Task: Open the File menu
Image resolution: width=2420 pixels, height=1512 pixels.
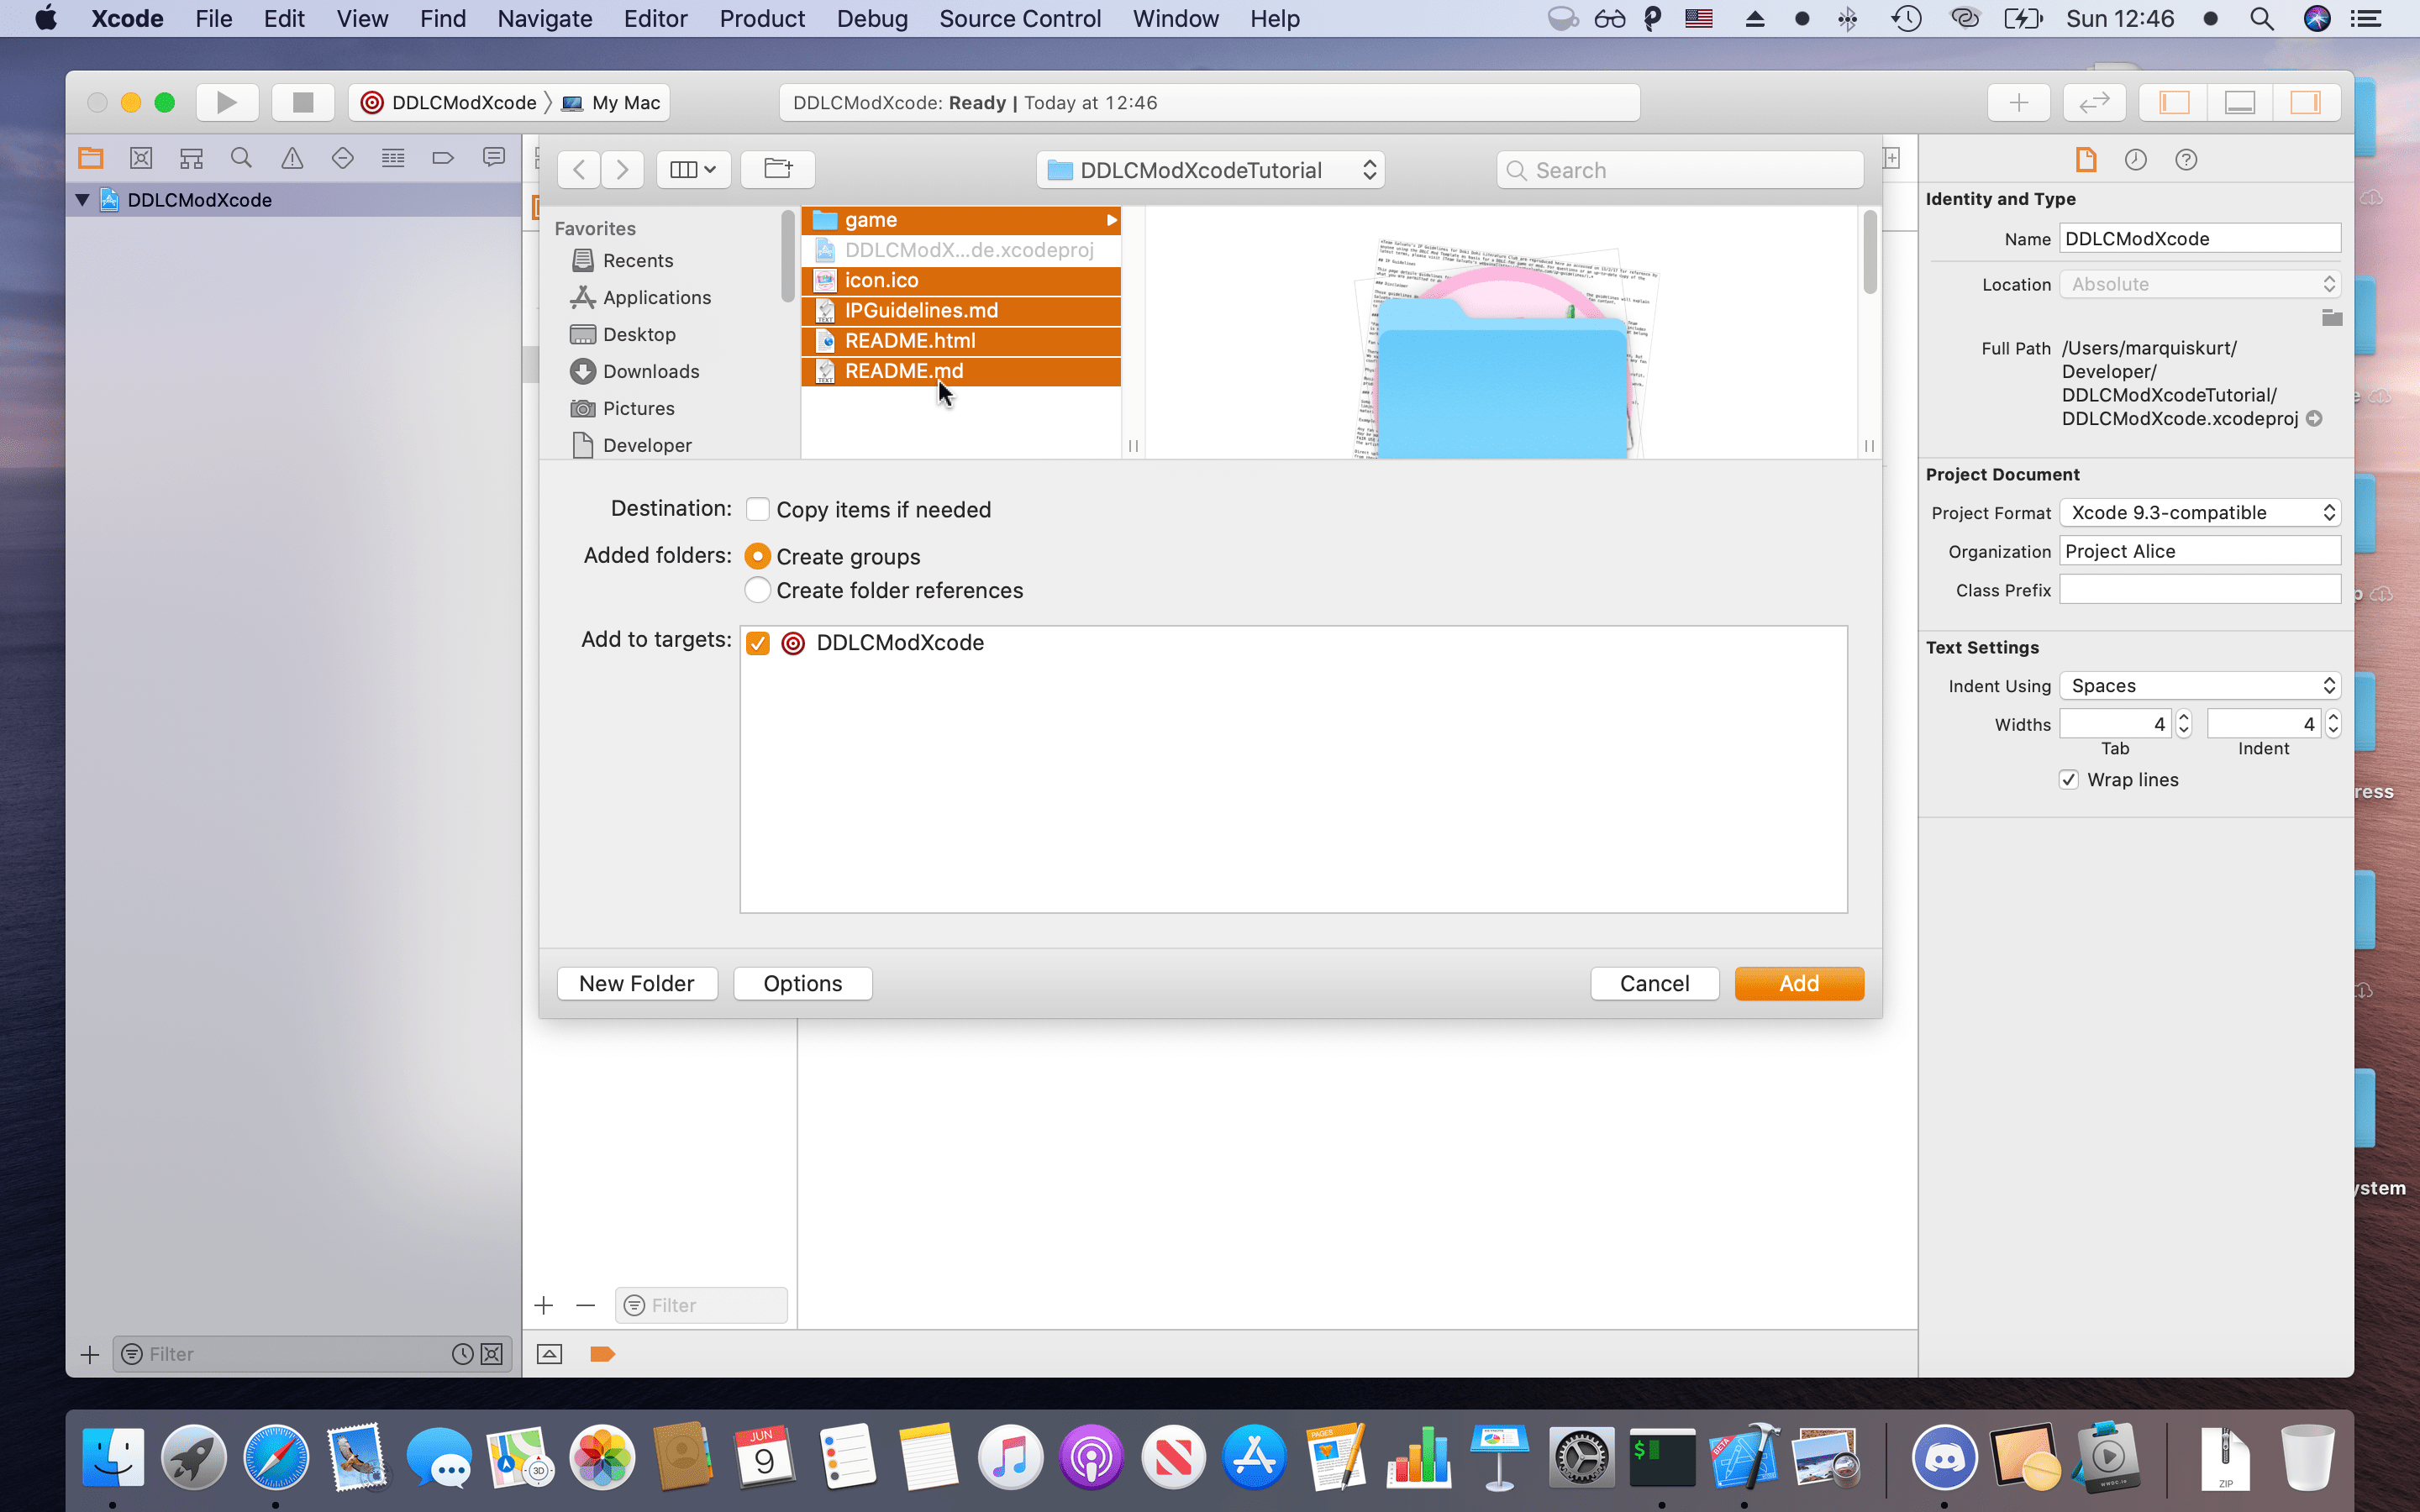Action: coord(213,19)
